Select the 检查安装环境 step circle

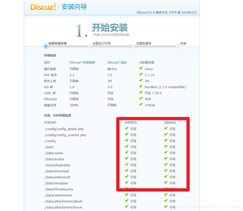pyautogui.click(x=46, y=46)
